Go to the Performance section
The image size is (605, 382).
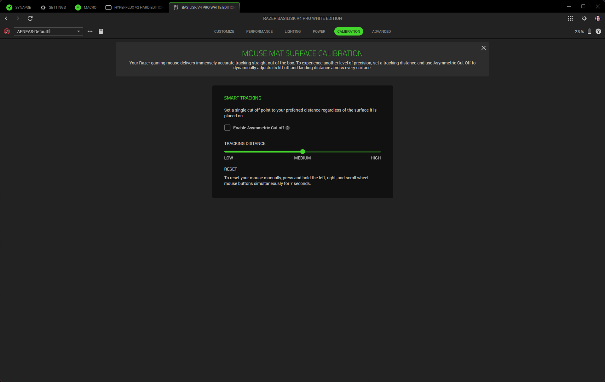[x=259, y=31]
